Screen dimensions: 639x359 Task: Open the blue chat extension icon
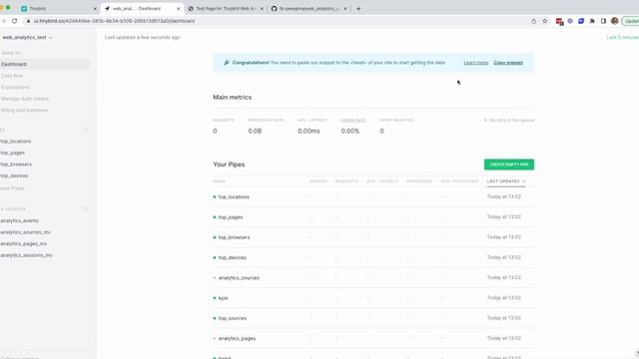pos(581,21)
